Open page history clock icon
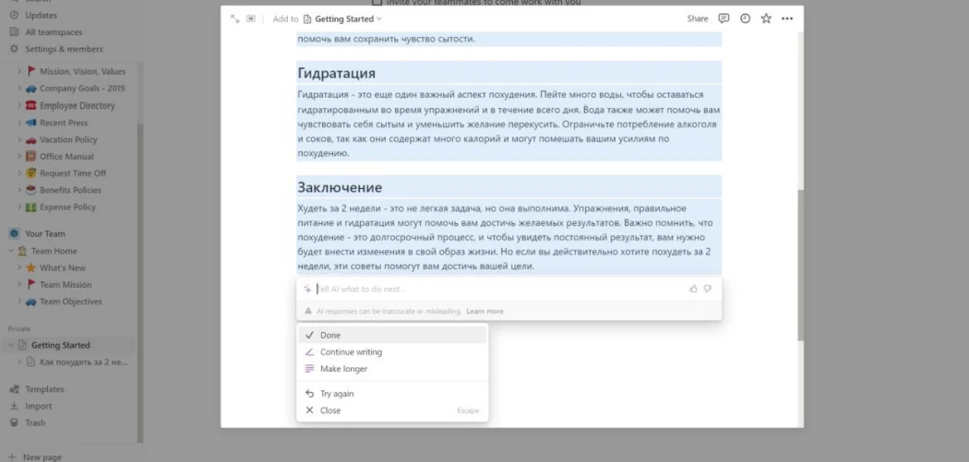Image resolution: width=969 pixels, height=462 pixels. click(x=745, y=18)
